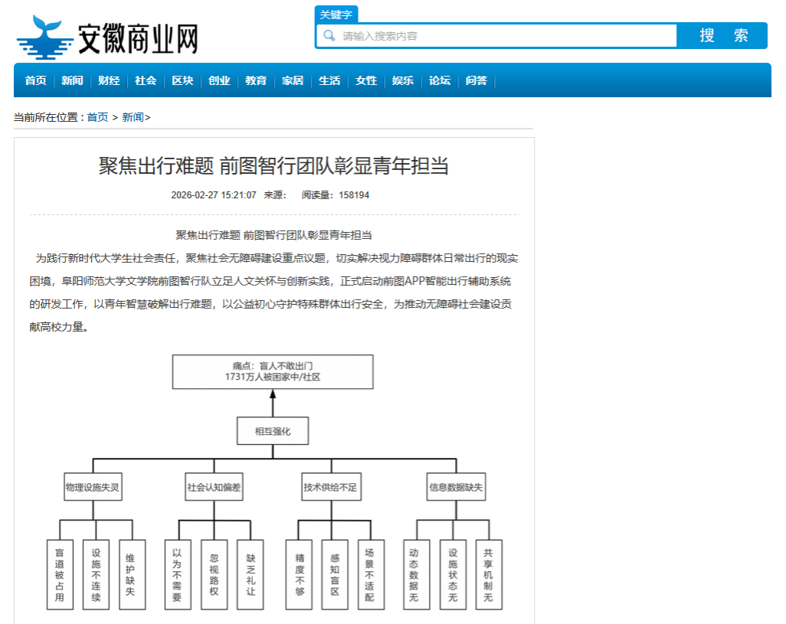This screenshot has width=786, height=624.
Task: Open the 生活 lifestyle section
Action: click(329, 80)
